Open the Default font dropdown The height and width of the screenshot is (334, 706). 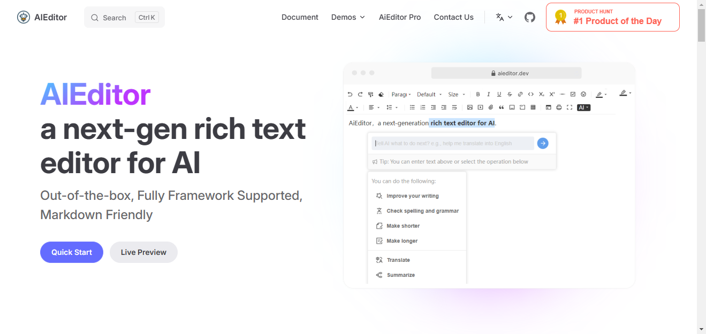click(x=429, y=95)
